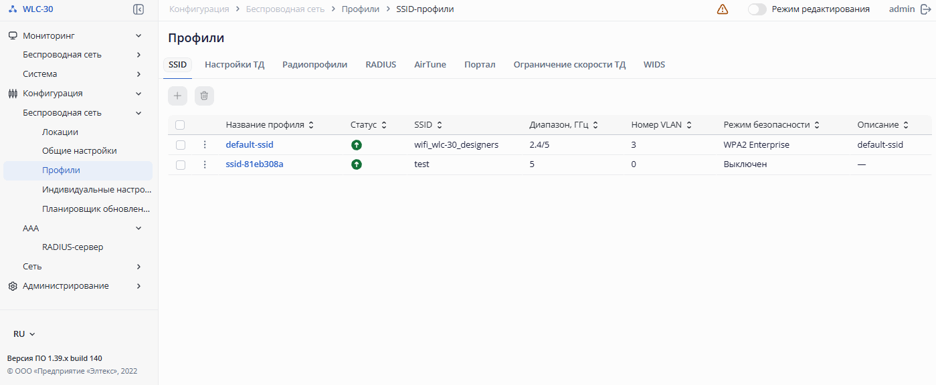Expand Беспроводная сеть under Мониторинг chevron

(x=138, y=55)
